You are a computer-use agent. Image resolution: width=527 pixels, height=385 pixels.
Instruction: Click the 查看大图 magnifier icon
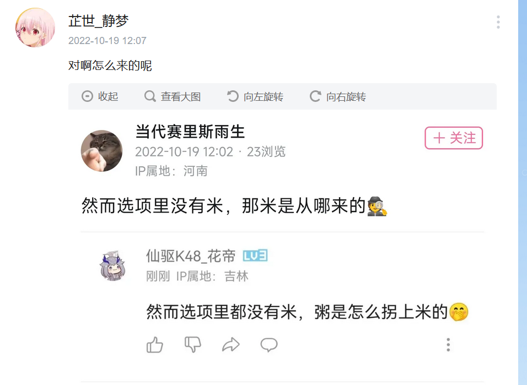point(150,96)
